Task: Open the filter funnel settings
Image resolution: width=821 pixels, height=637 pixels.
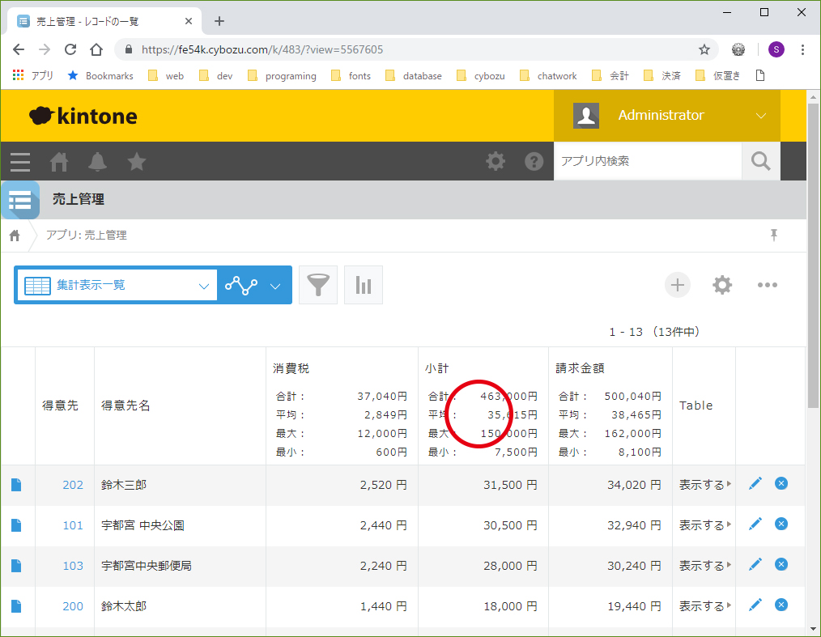Action: click(318, 285)
